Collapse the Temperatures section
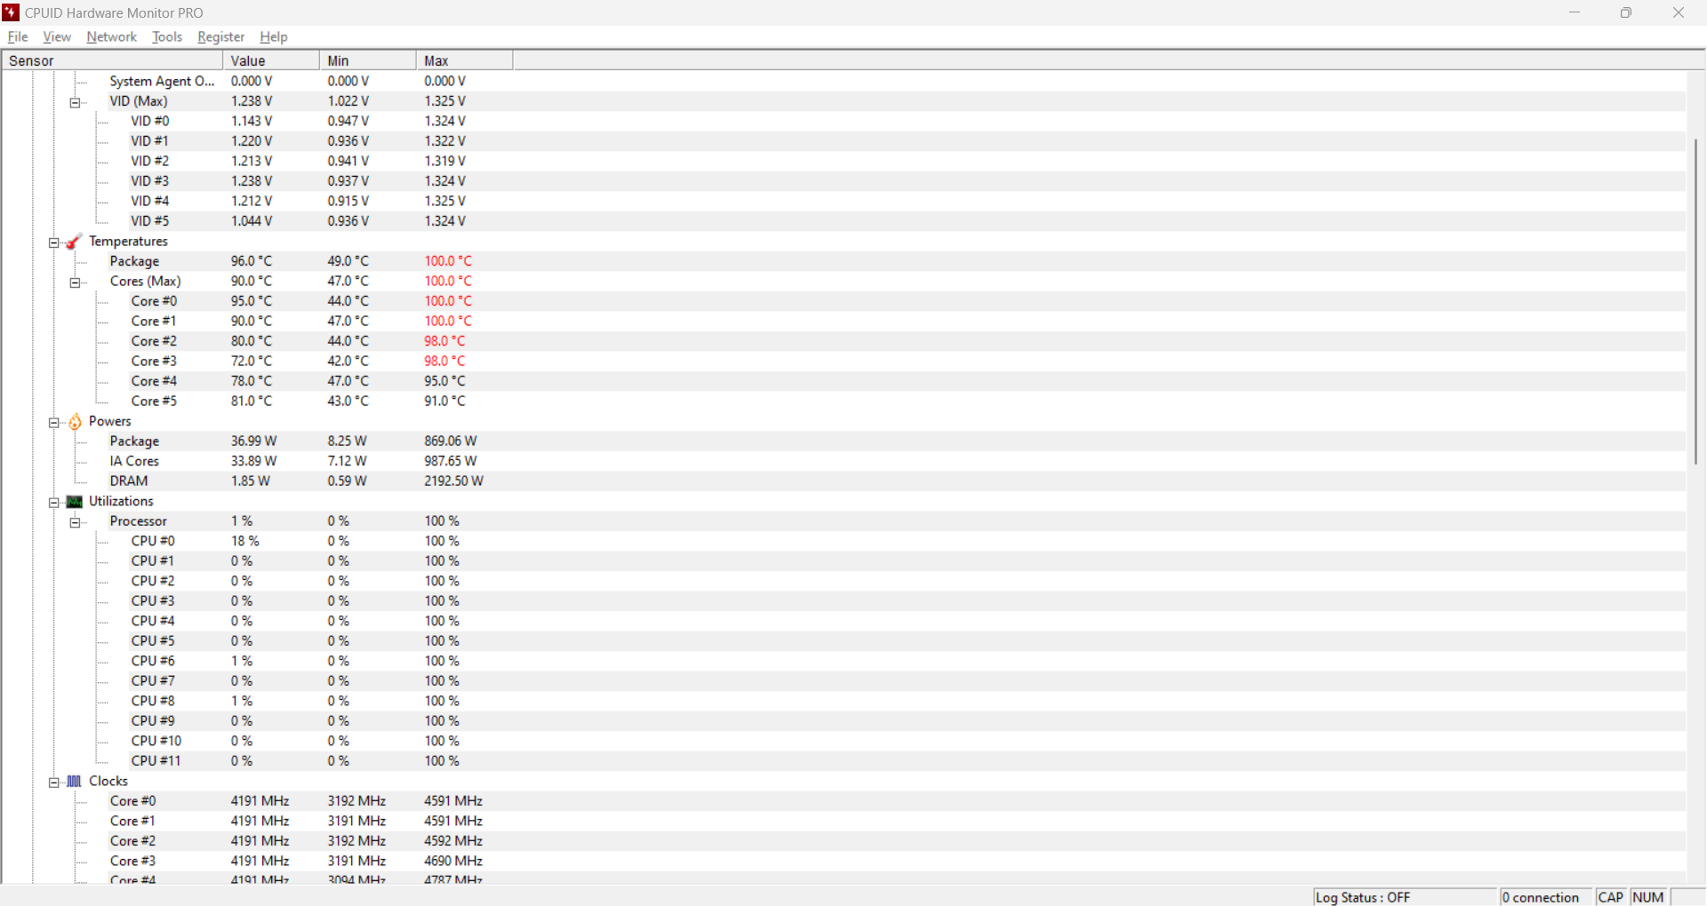Viewport: 1707px width, 906px height. click(x=53, y=242)
